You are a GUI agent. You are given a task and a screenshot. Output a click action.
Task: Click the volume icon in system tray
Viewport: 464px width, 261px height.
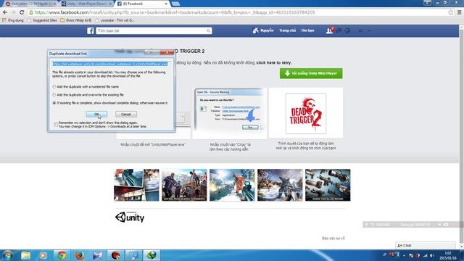pos(432,255)
